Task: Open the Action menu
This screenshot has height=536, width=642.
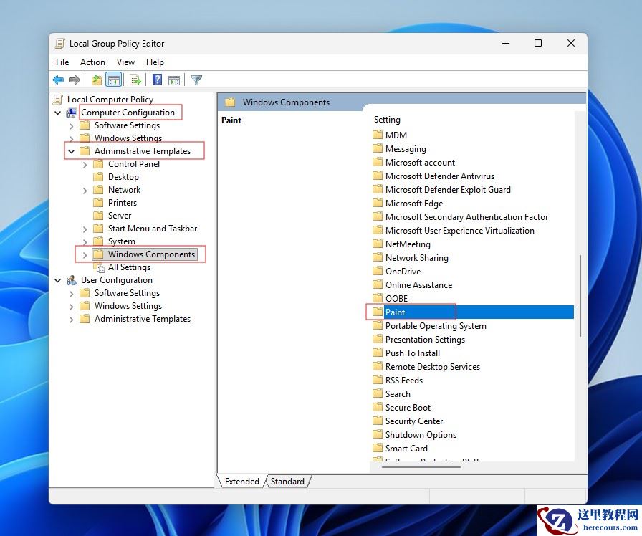Action: click(x=92, y=62)
